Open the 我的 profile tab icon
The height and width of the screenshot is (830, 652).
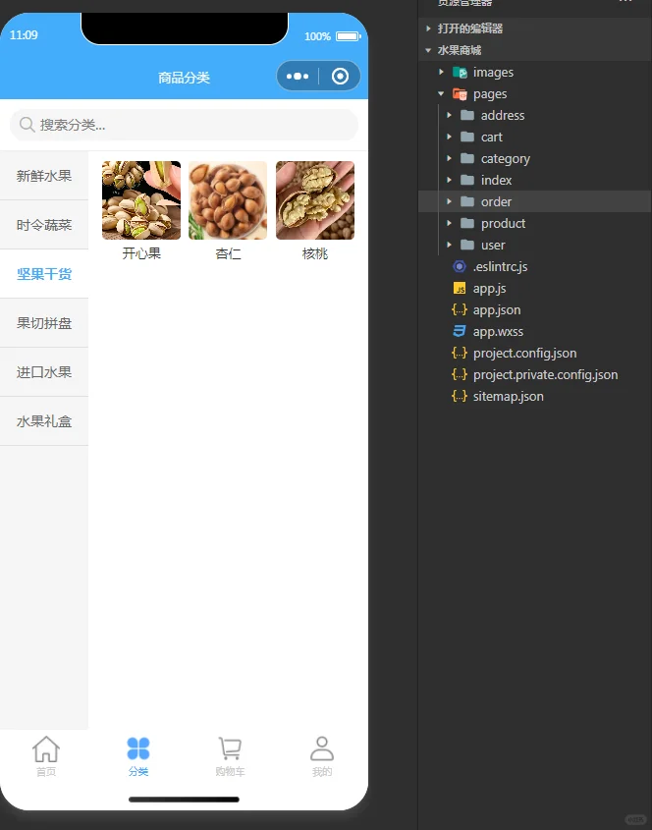(x=322, y=748)
